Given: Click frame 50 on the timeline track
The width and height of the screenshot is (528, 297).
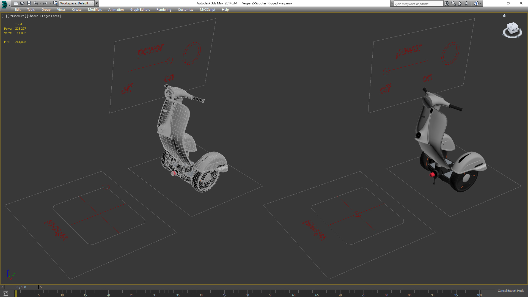Looking at the screenshot, I should pyautogui.click(x=247, y=293).
